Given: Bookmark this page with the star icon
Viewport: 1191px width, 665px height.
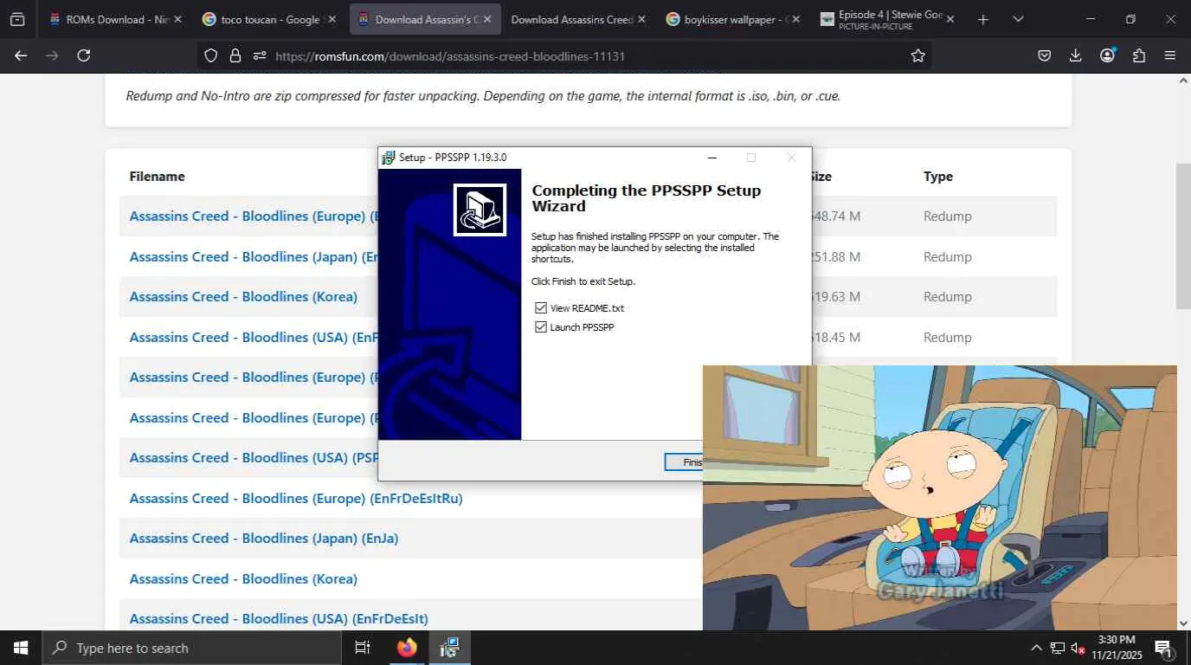Looking at the screenshot, I should point(918,55).
